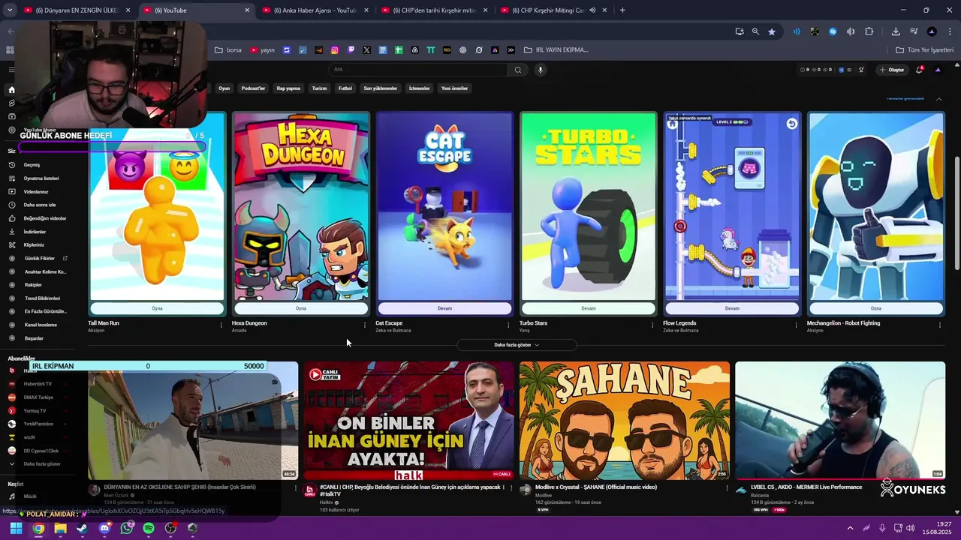
Task: Open YouTube account avatar menu
Action: 938,70
